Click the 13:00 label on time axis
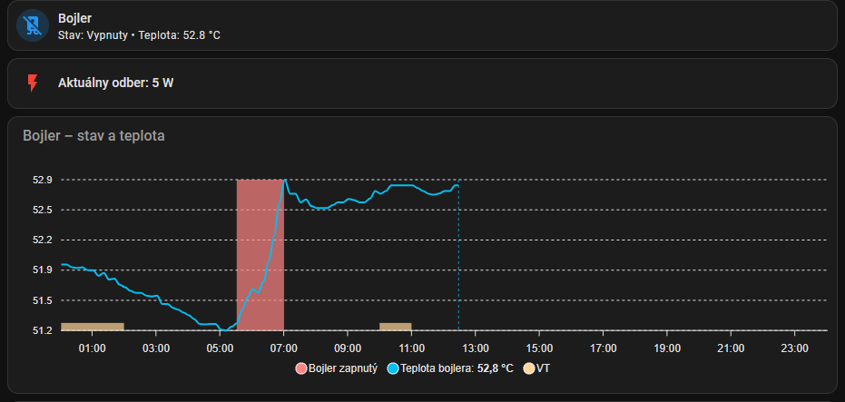 click(476, 348)
